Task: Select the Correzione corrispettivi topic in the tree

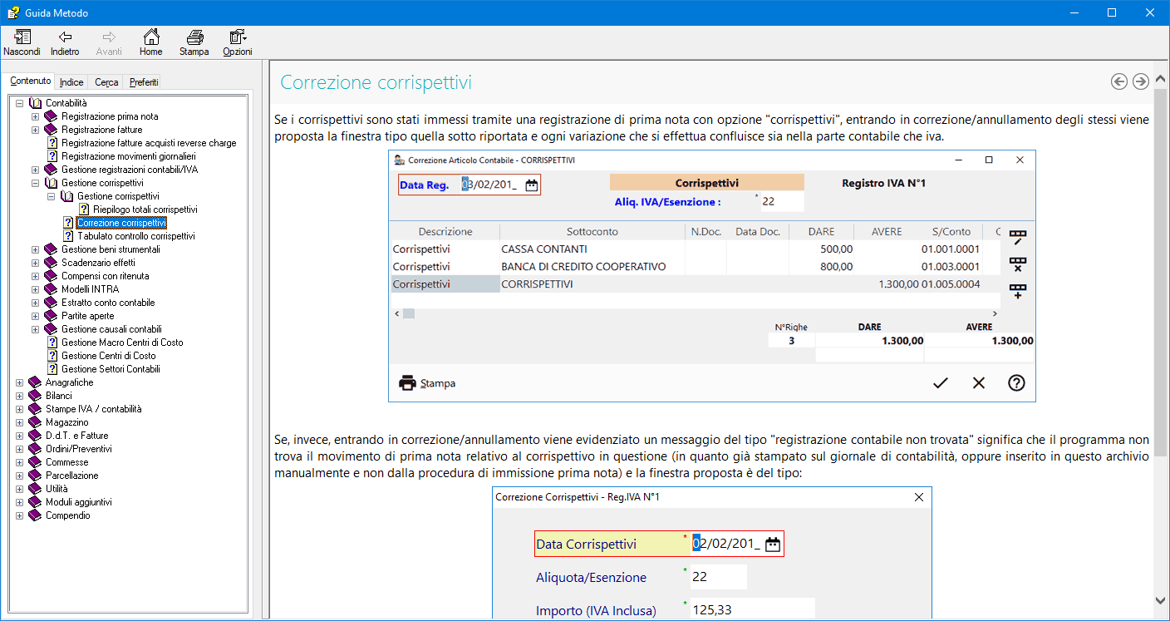Action: (x=121, y=223)
